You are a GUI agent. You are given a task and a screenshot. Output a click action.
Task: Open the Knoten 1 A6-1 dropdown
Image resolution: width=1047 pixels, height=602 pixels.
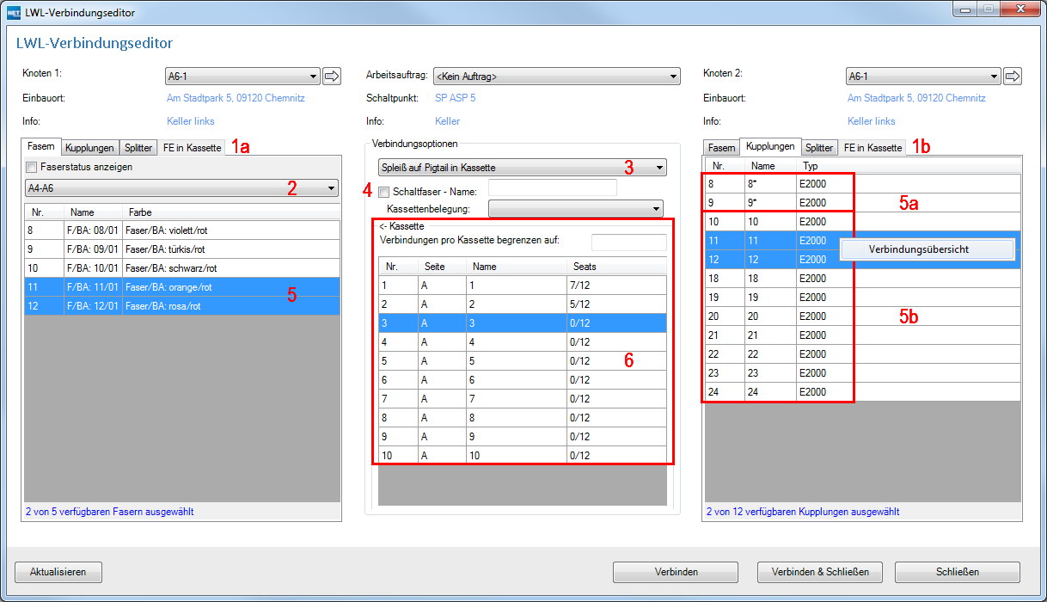click(x=242, y=77)
